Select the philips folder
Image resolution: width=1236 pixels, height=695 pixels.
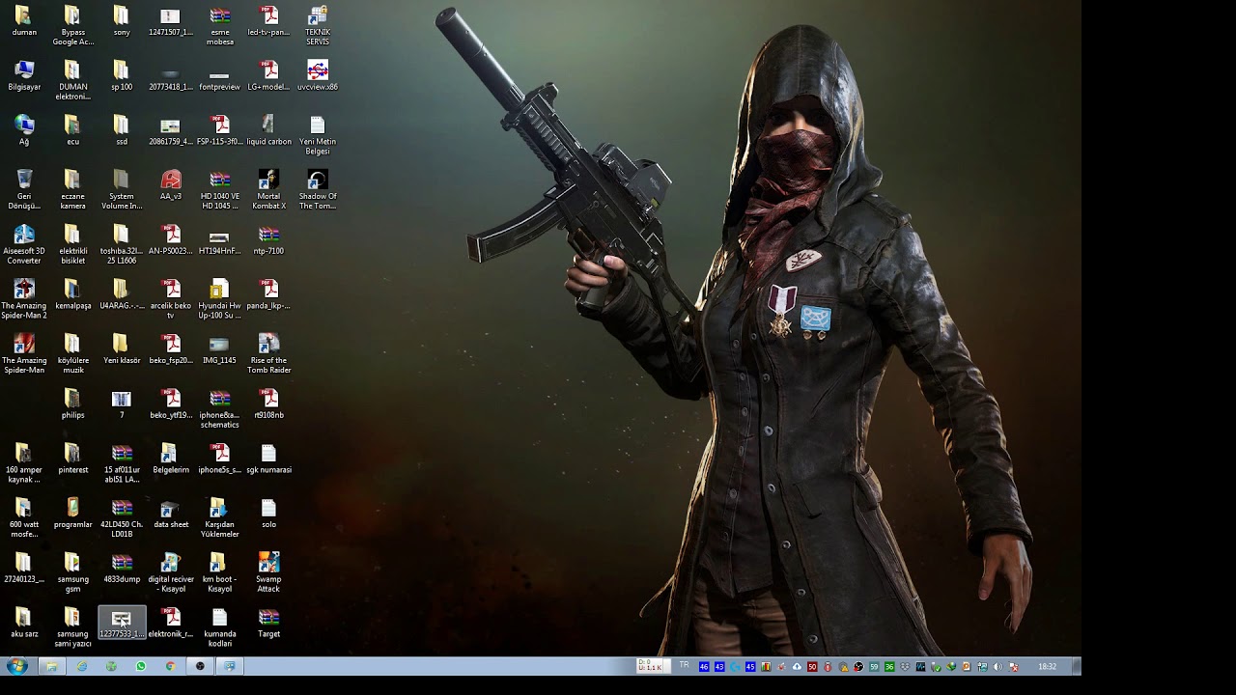(72, 403)
